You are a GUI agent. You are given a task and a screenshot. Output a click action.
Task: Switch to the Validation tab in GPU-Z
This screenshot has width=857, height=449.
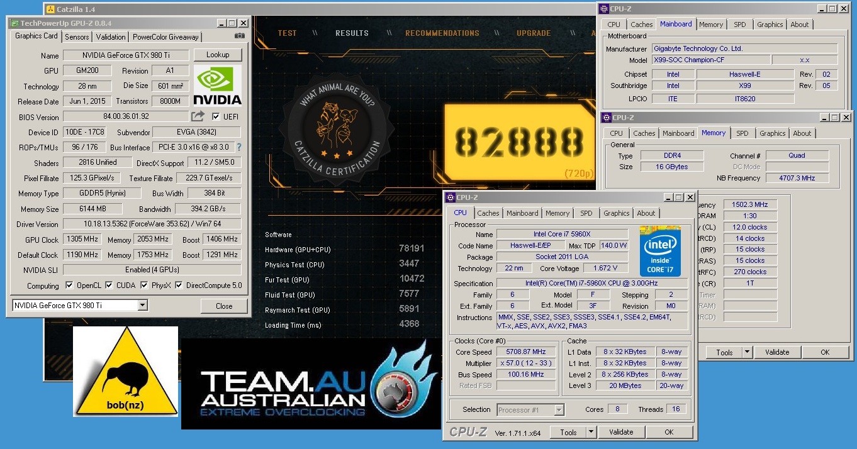111,37
